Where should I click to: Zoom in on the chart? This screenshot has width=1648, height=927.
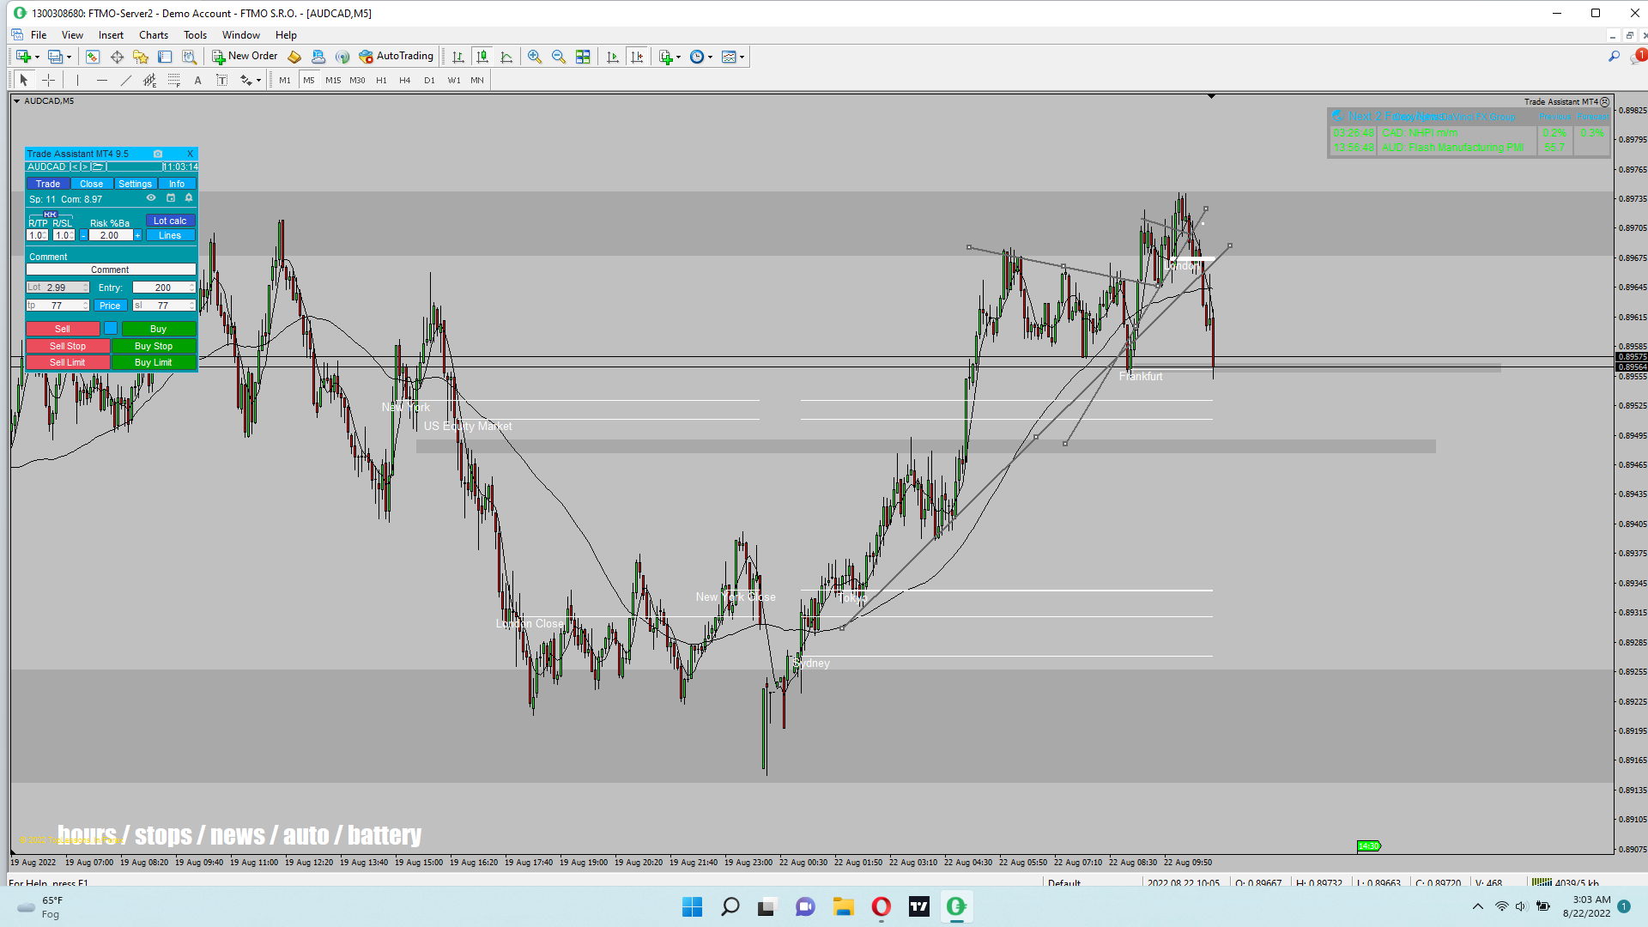(x=535, y=57)
